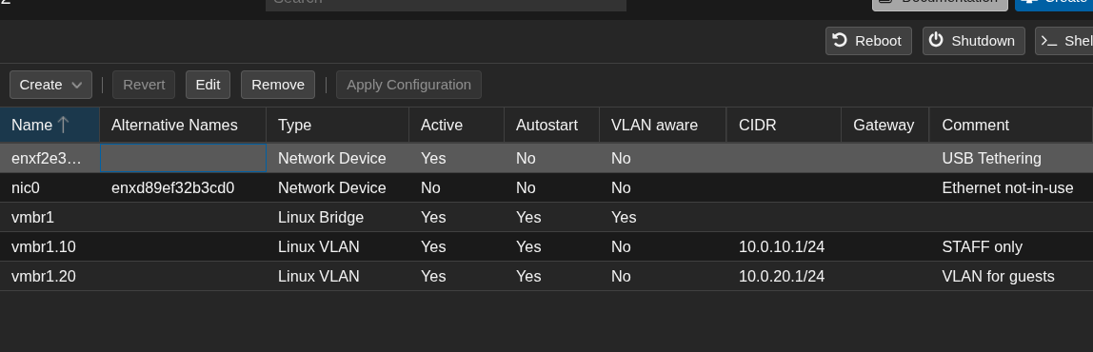Open the Shell terminal prompt icon
This screenshot has height=352, width=1093.
1049,40
